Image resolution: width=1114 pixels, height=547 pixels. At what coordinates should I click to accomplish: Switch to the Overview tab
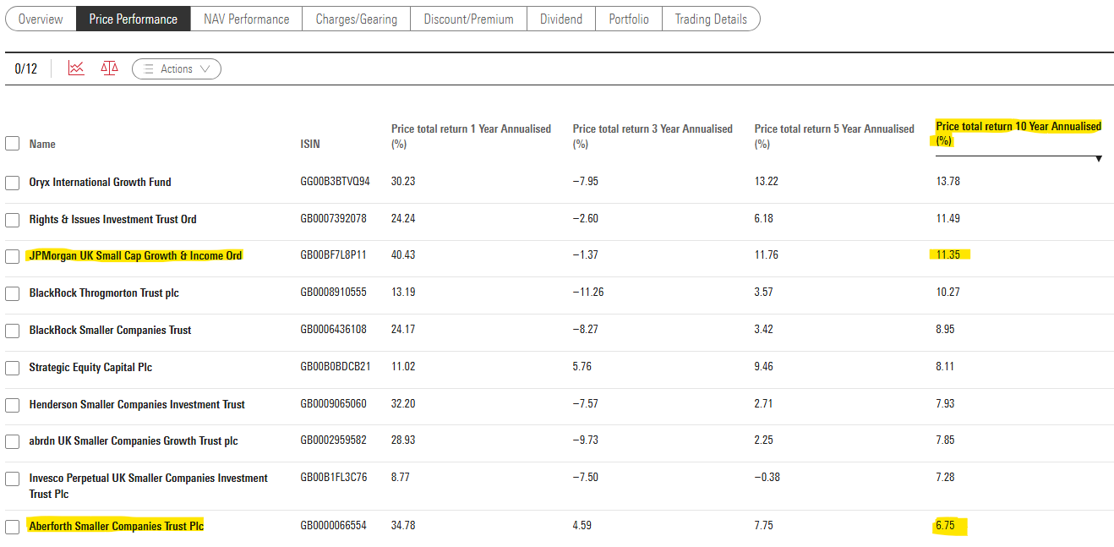pyautogui.click(x=41, y=19)
